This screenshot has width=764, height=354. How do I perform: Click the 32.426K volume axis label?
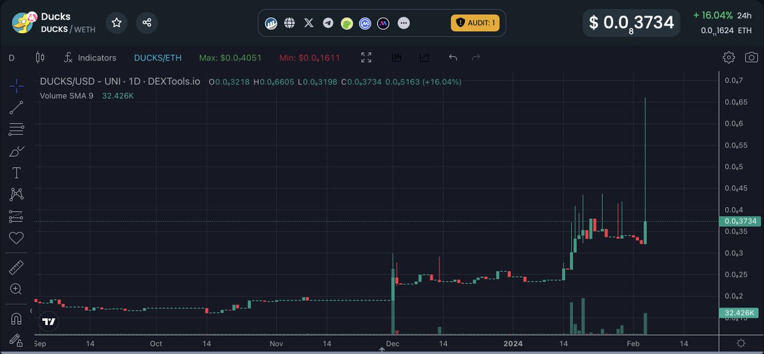coord(739,313)
